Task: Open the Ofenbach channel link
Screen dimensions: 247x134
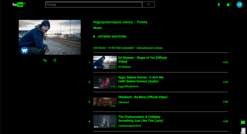Action: pos(124,102)
